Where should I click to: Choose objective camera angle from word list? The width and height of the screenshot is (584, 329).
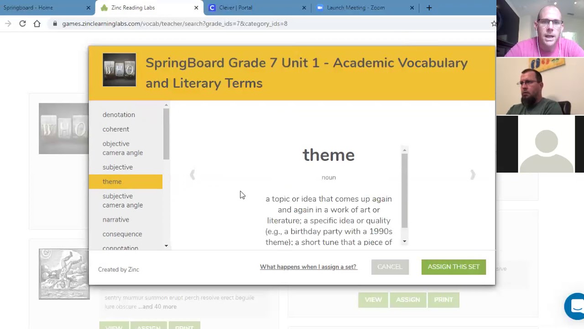(123, 148)
